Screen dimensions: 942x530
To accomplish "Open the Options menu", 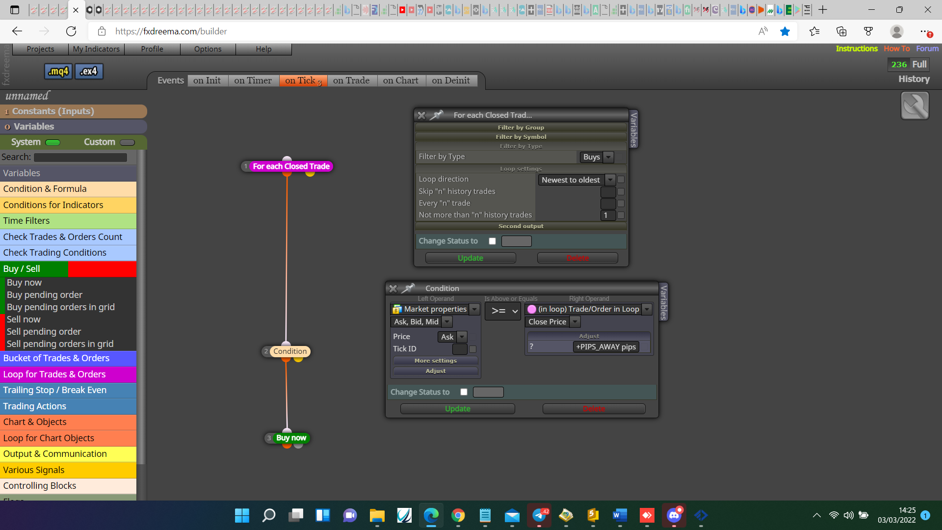I will pos(208,49).
